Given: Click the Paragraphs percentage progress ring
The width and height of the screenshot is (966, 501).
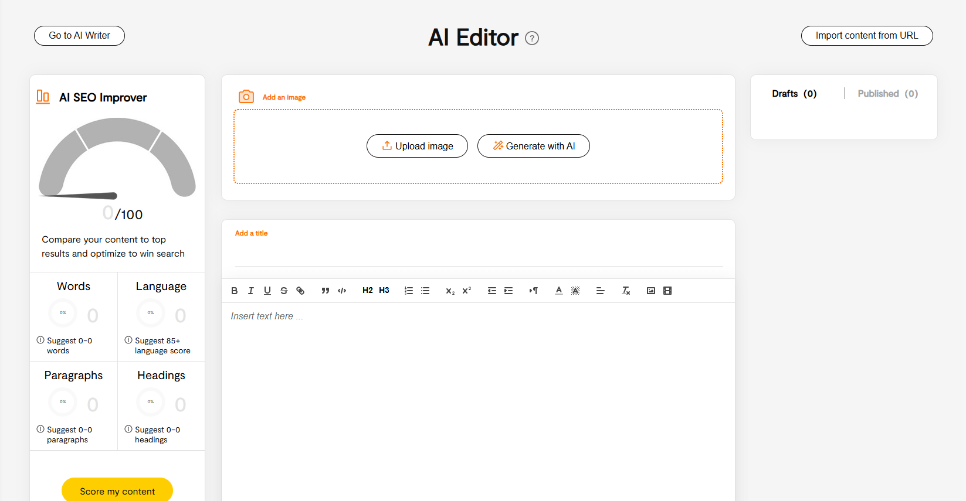Looking at the screenshot, I should (63, 402).
